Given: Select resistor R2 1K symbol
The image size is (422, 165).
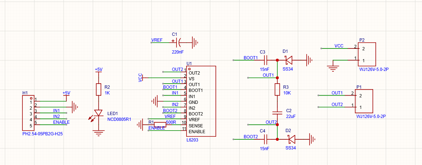Looking at the screenshot, I should click(x=98, y=89).
